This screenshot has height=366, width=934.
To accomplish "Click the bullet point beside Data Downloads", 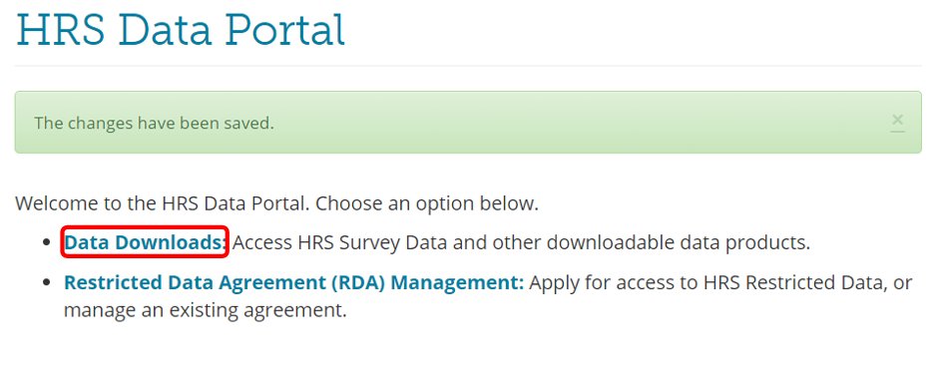I will pos(48,243).
